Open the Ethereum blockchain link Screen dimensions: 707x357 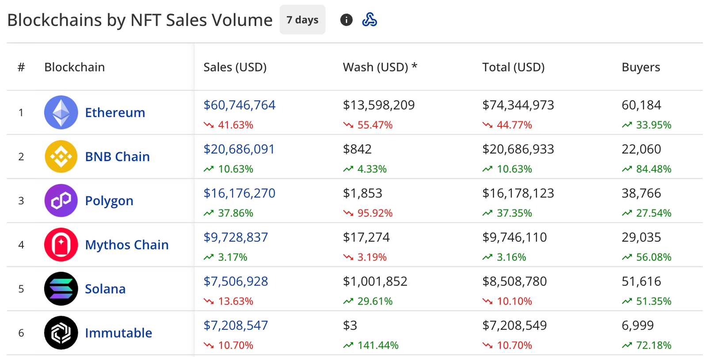coord(115,113)
